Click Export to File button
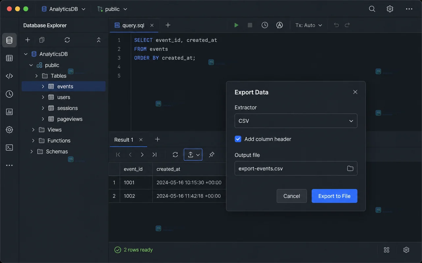Viewport: 422px width, 263px height. 334,196
